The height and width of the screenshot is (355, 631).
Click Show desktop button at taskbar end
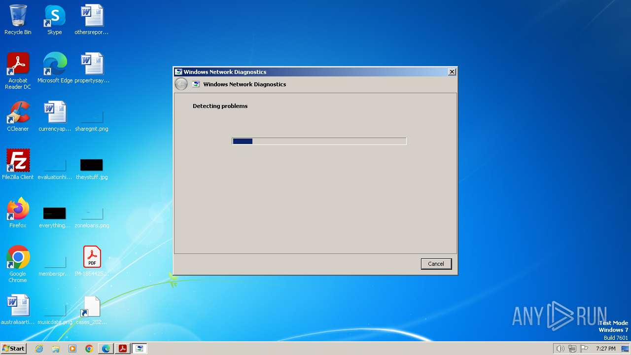(x=626, y=349)
